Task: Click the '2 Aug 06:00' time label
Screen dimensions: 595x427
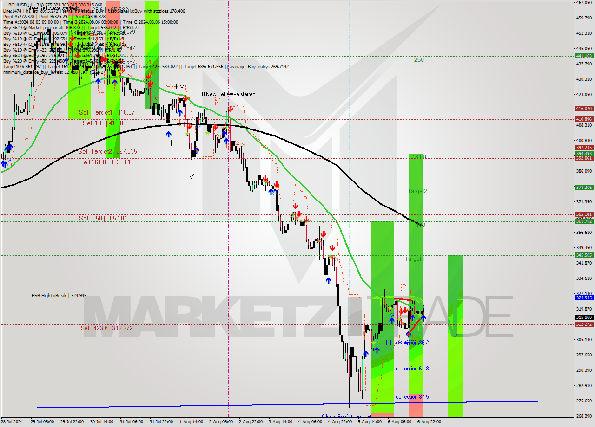Action: click(x=221, y=422)
